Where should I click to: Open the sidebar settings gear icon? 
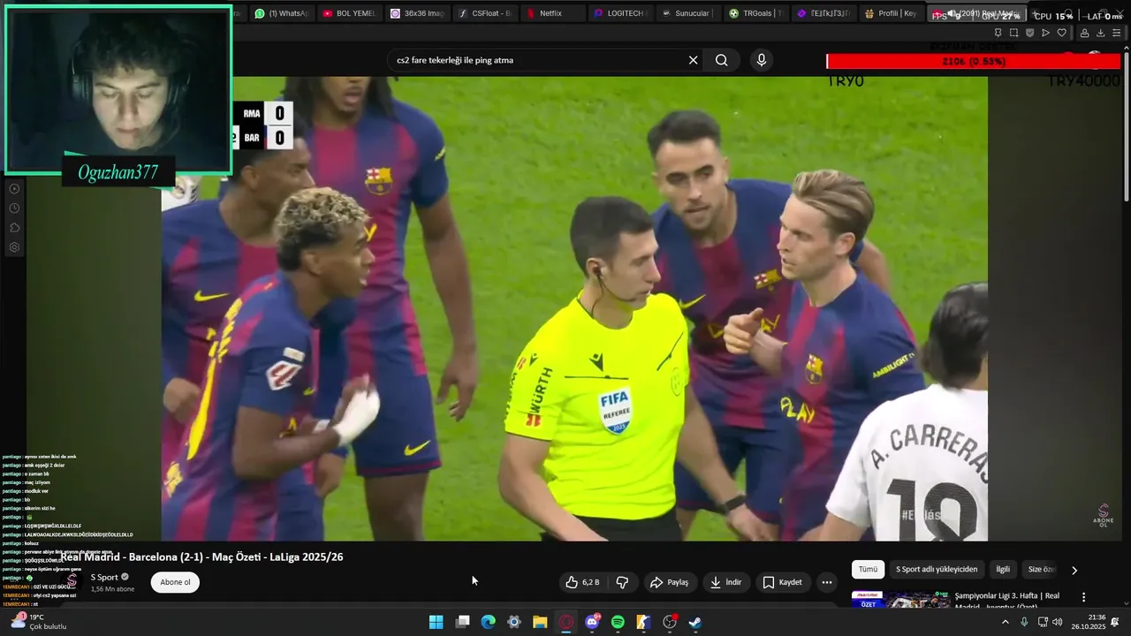click(14, 247)
